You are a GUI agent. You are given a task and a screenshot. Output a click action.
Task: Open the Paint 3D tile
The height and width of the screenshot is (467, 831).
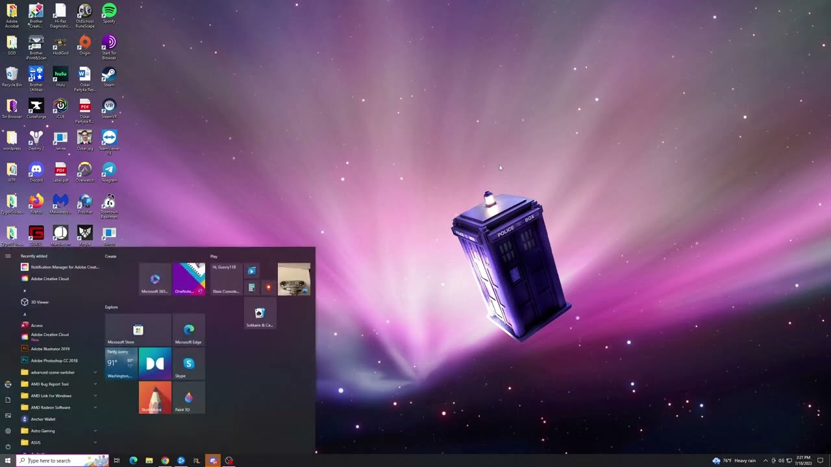[x=188, y=398]
